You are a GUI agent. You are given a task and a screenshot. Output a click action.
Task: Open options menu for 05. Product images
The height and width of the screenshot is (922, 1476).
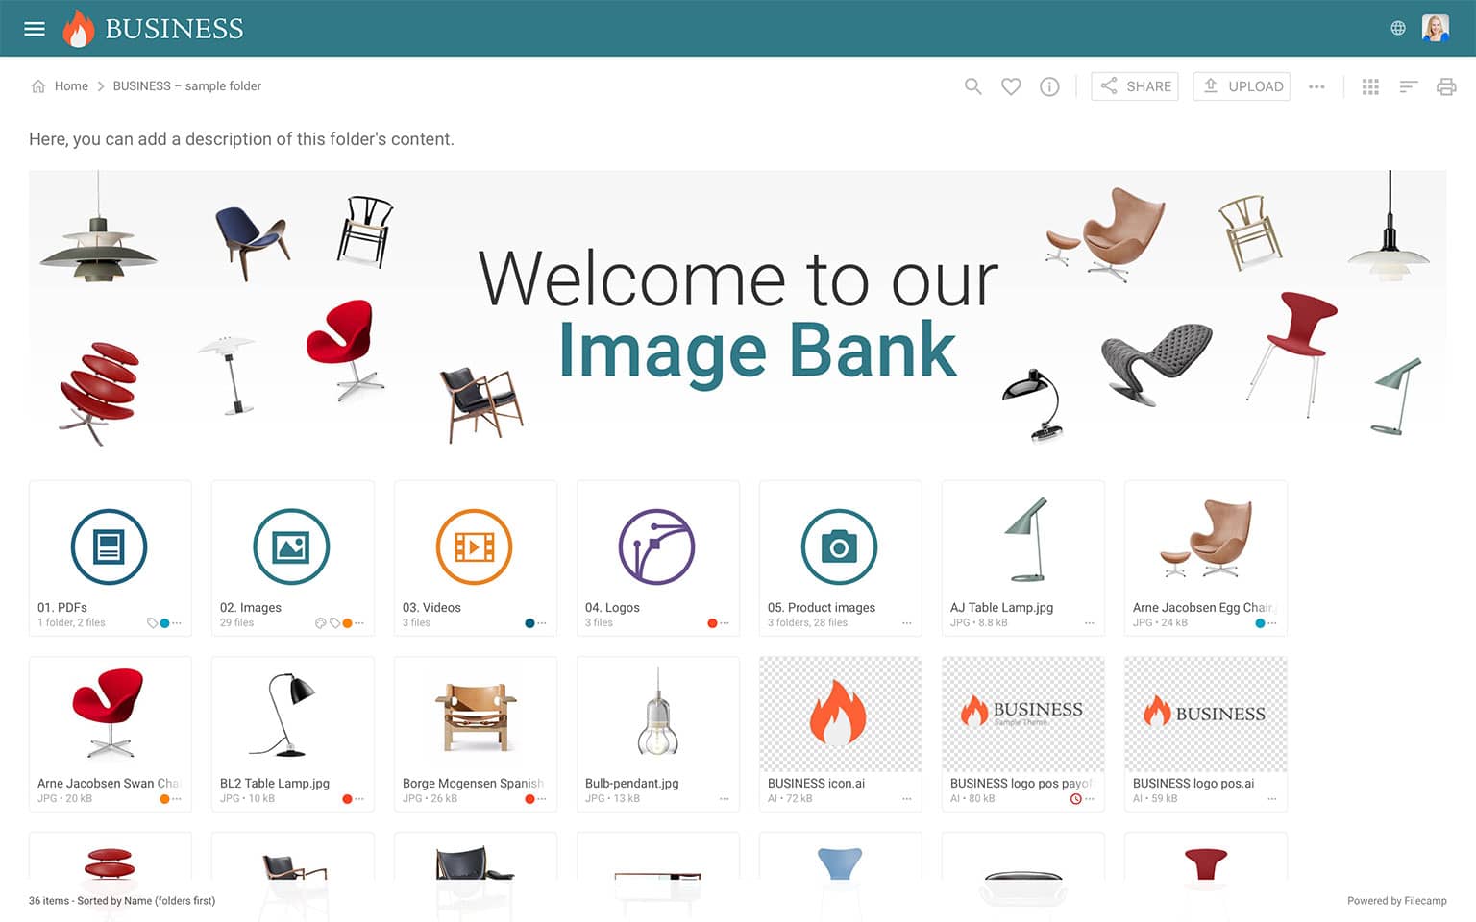(x=906, y=623)
